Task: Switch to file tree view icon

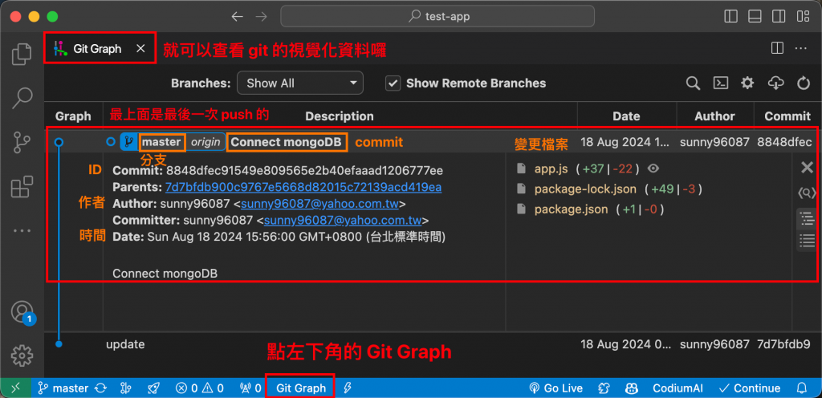Action: (808, 219)
